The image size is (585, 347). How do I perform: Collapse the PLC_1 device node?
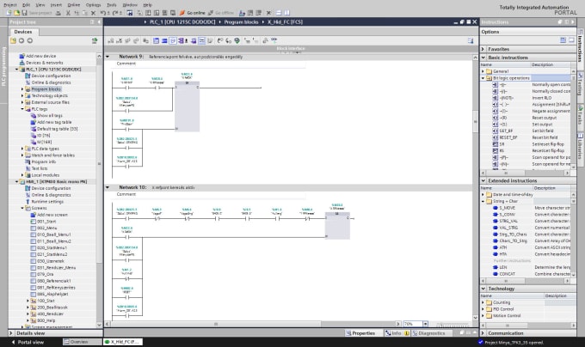pyautogui.click(x=17, y=70)
